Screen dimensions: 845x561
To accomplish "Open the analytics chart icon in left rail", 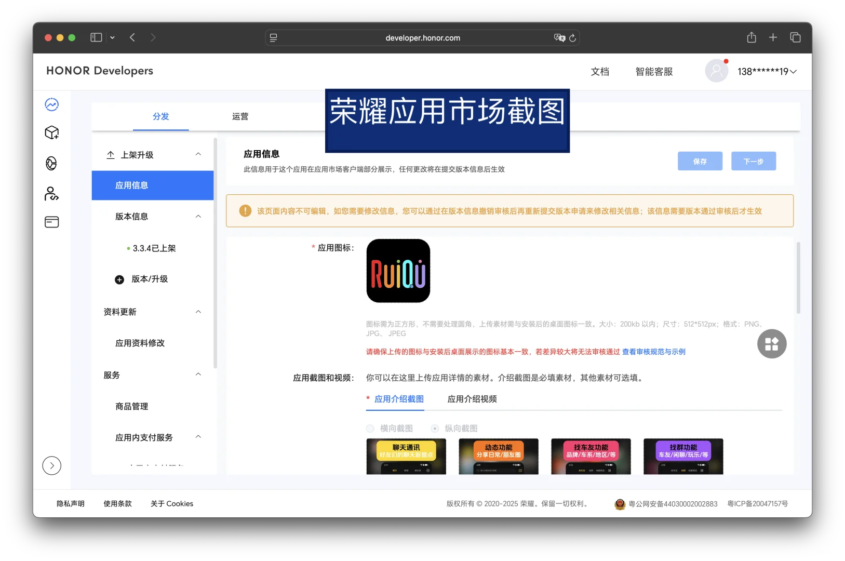I will [x=51, y=104].
